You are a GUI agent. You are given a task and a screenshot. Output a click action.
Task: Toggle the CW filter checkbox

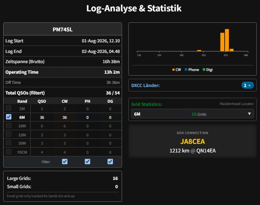pos(65,161)
